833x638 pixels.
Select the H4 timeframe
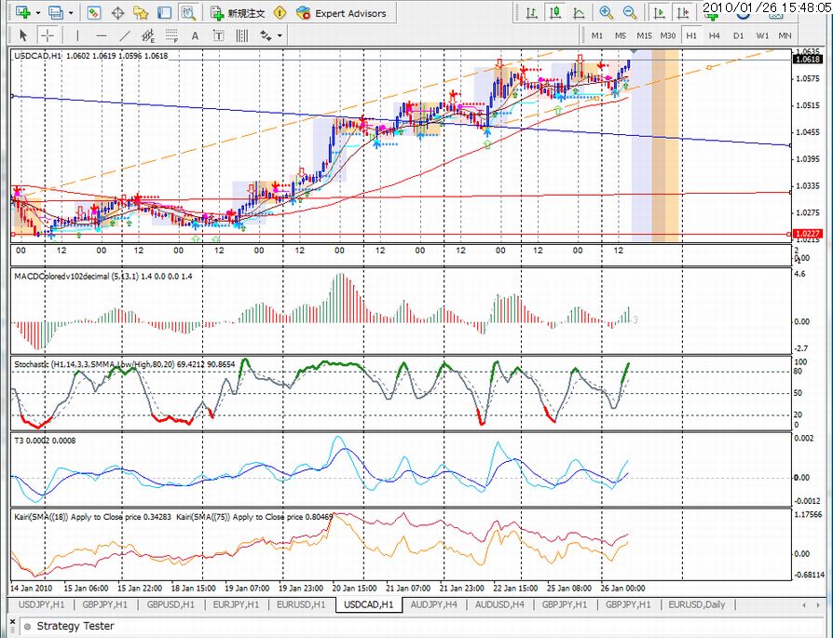coord(715,35)
